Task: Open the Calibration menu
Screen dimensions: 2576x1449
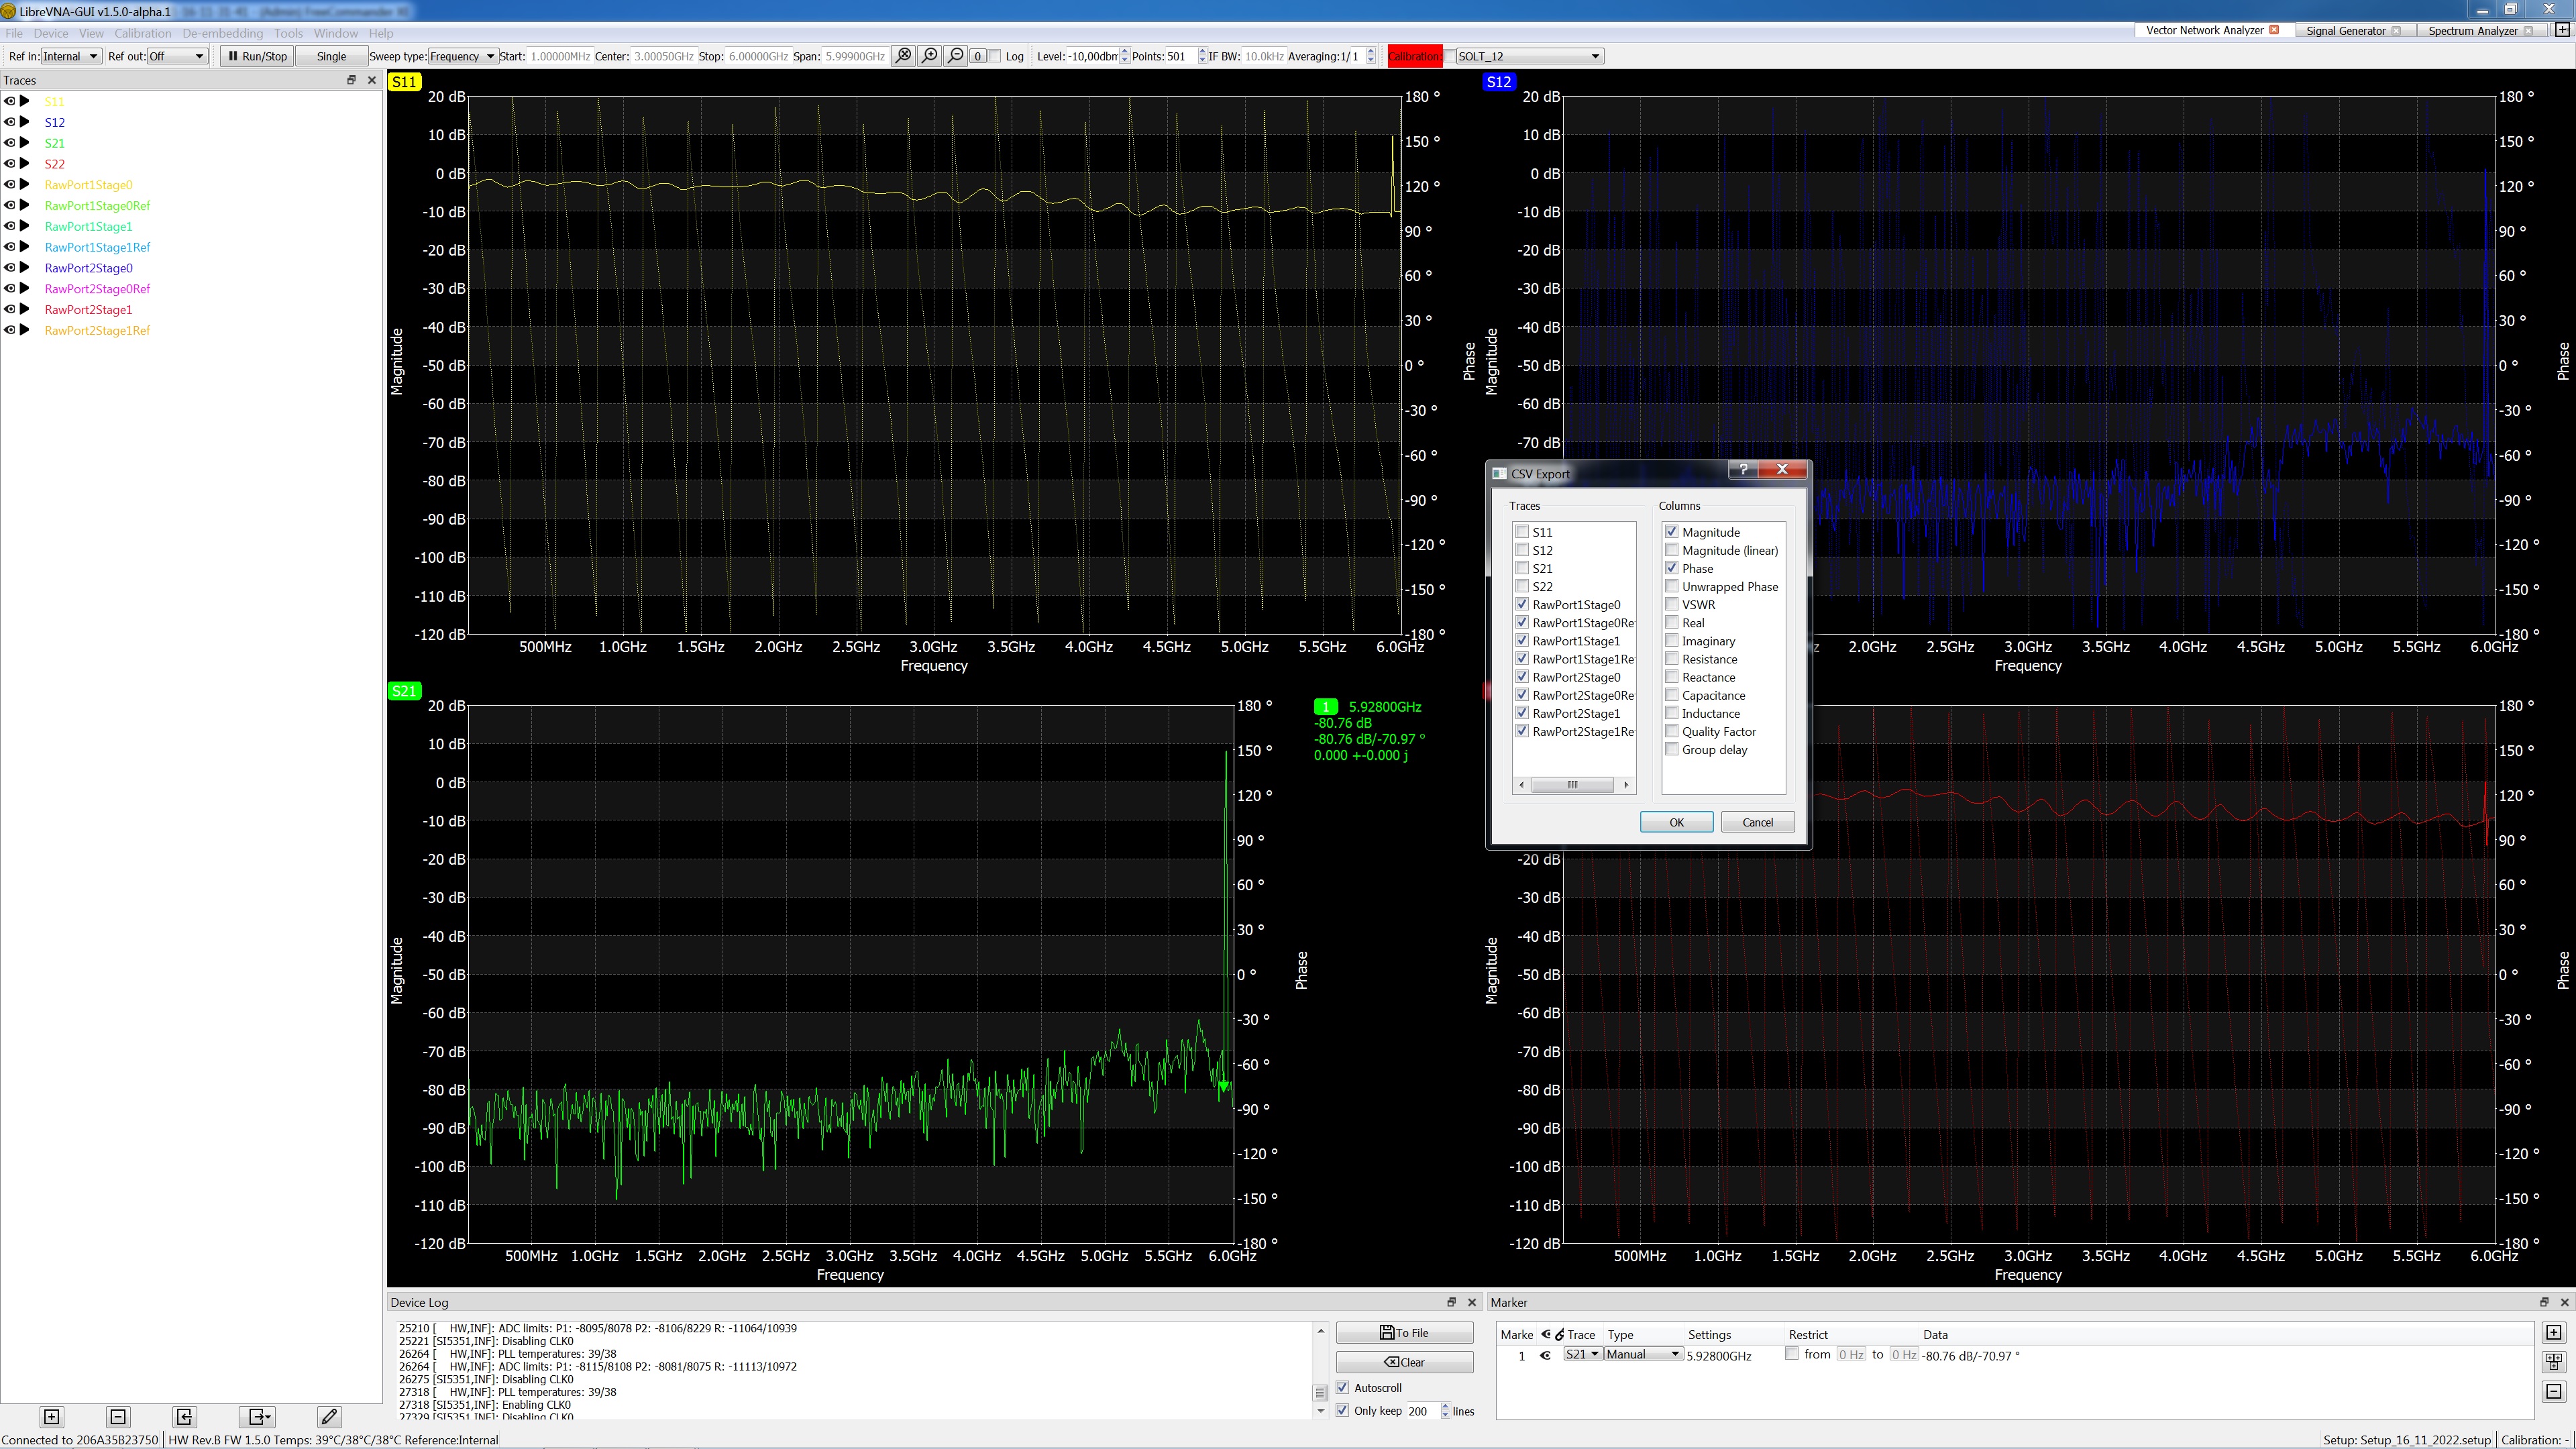Action: coord(143,33)
